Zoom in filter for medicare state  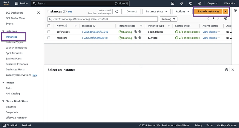click(135, 38)
